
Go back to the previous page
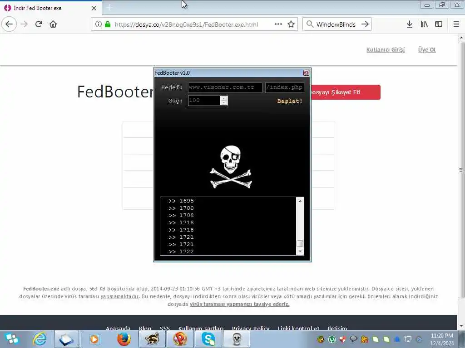[9, 24]
